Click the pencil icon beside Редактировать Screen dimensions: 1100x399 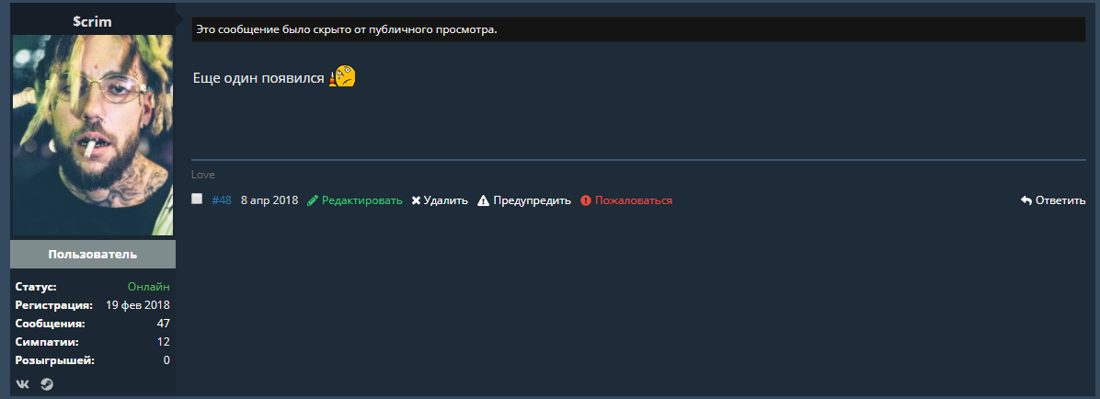[313, 200]
